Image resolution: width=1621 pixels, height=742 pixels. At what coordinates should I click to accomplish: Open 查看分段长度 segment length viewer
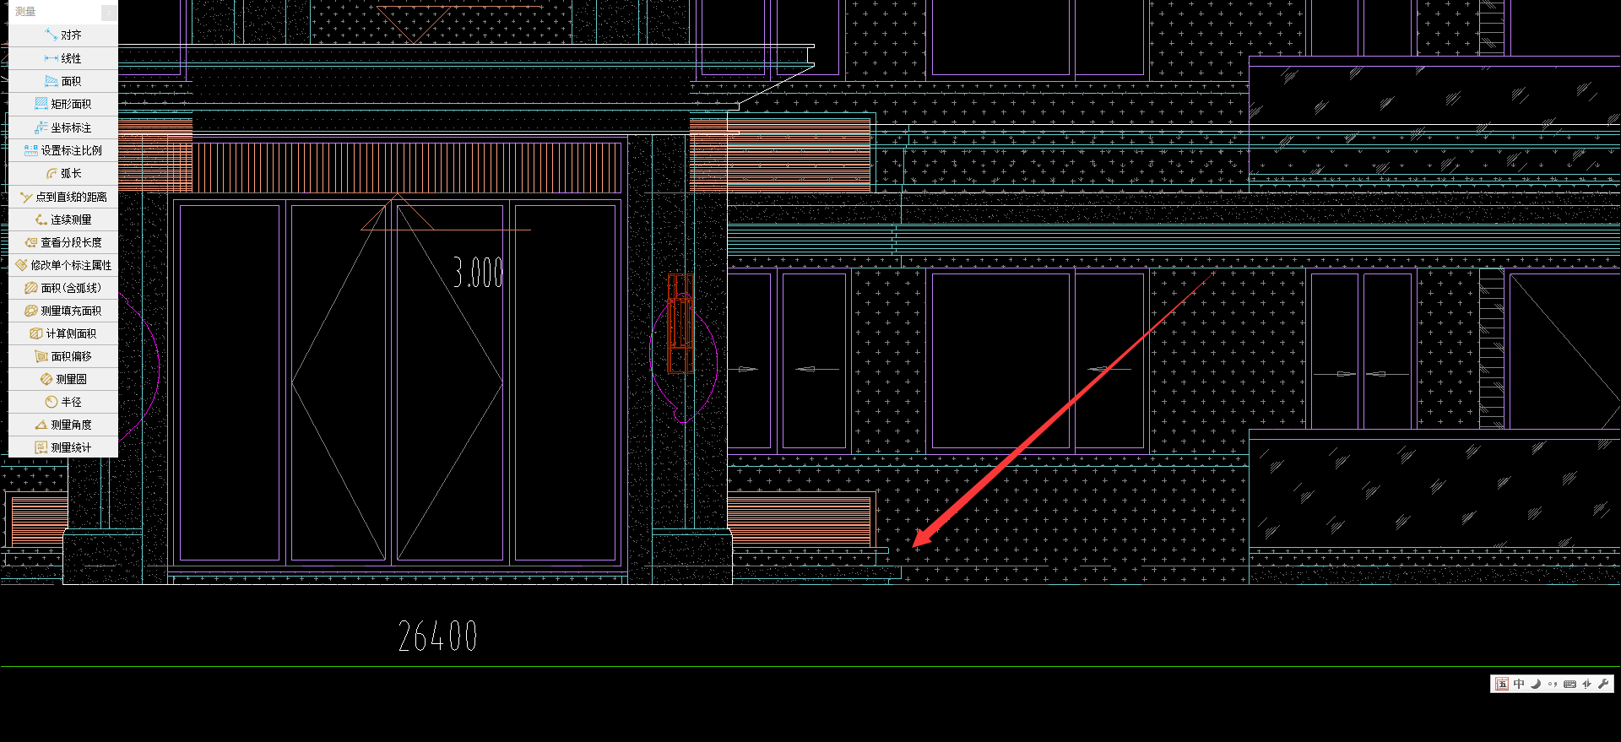pos(63,242)
